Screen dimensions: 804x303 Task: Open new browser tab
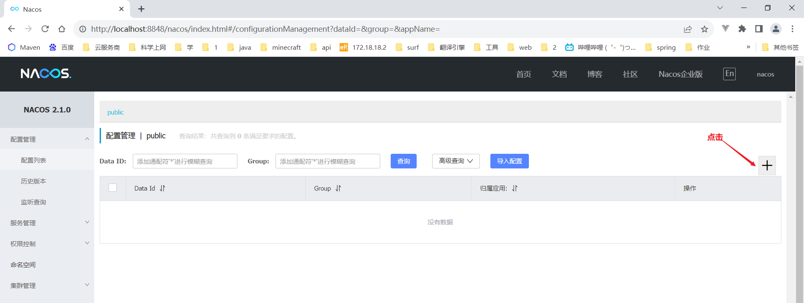[x=142, y=9]
